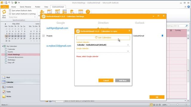Switch to the Folder ribbon tab
This screenshot has height=107, width=191.
pyautogui.click(x=38, y=7)
